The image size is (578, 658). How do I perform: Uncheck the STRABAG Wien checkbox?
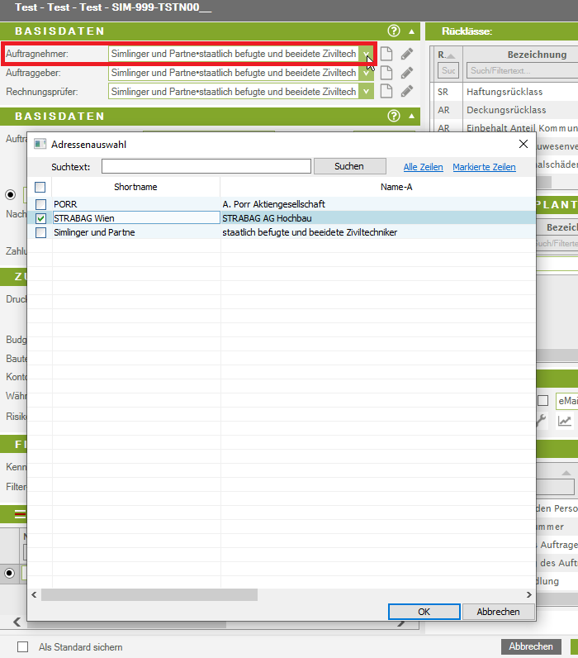[41, 218]
